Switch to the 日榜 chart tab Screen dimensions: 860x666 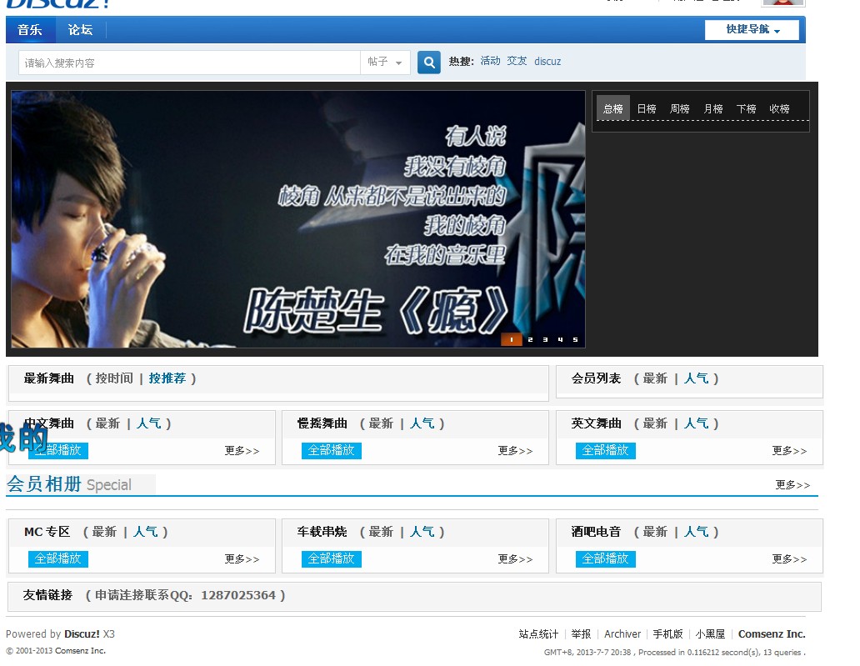pyautogui.click(x=647, y=108)
